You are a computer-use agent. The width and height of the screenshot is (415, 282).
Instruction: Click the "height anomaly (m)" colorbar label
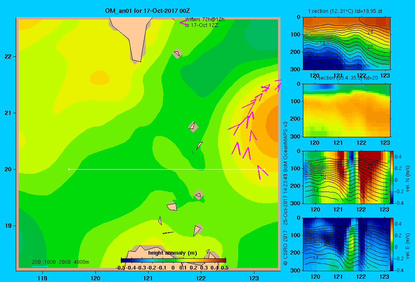pyautogui.click(x=173, y=253)
